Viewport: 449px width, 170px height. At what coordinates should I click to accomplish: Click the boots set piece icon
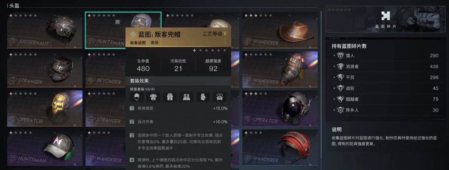click(x=187, y=97)
